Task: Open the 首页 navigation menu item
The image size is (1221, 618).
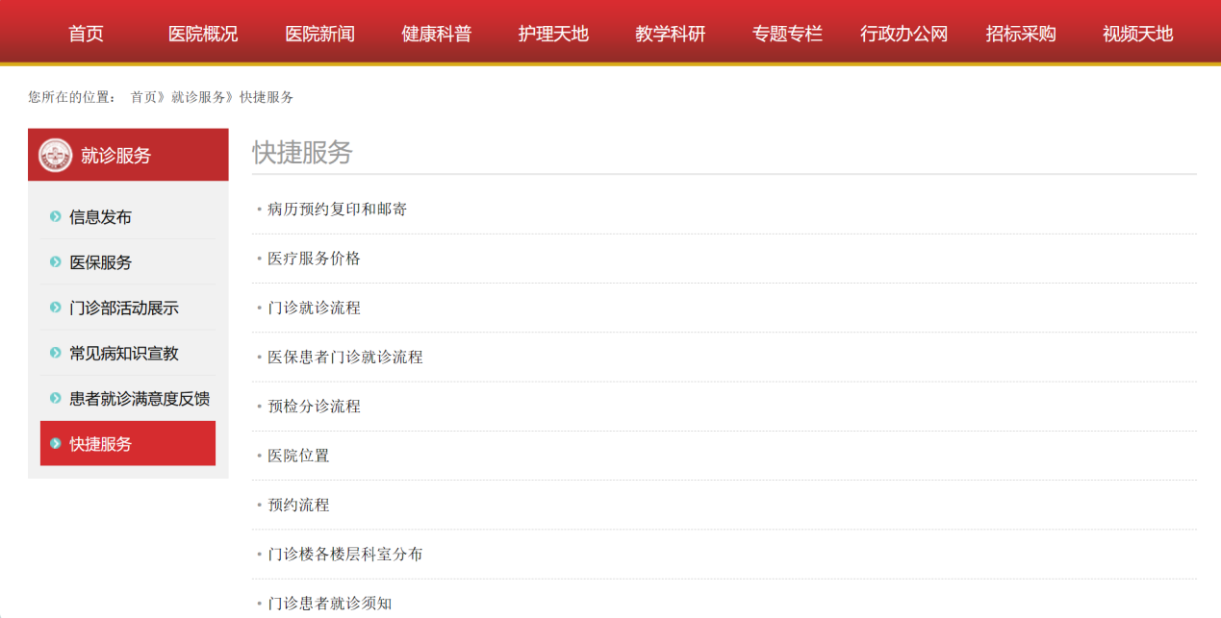Action: pos(86,34)
